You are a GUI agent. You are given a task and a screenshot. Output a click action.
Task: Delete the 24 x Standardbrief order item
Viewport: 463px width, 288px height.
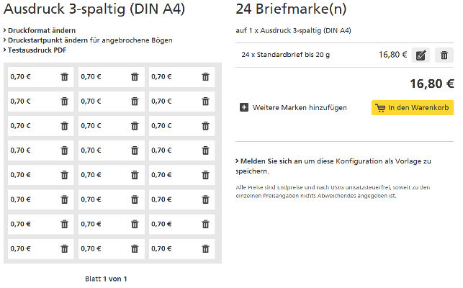(x=444, y=55)
